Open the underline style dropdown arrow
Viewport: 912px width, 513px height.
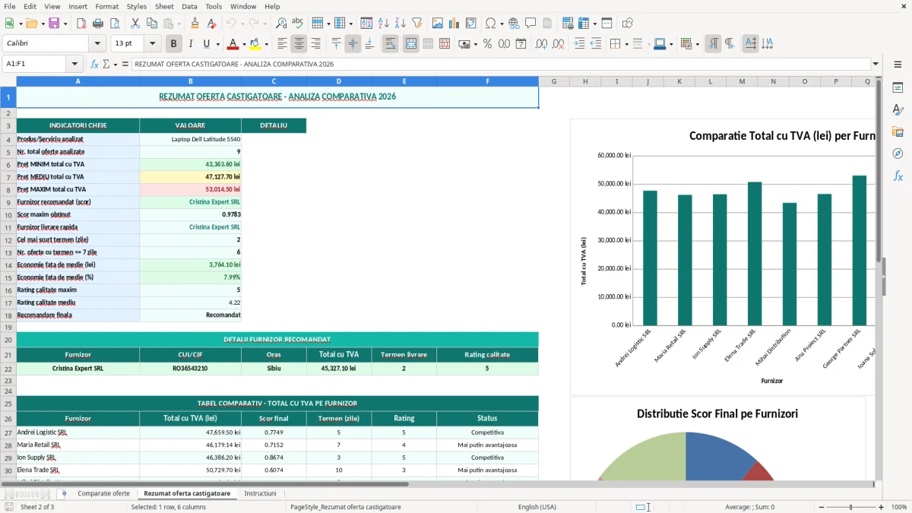pos(217,44)
